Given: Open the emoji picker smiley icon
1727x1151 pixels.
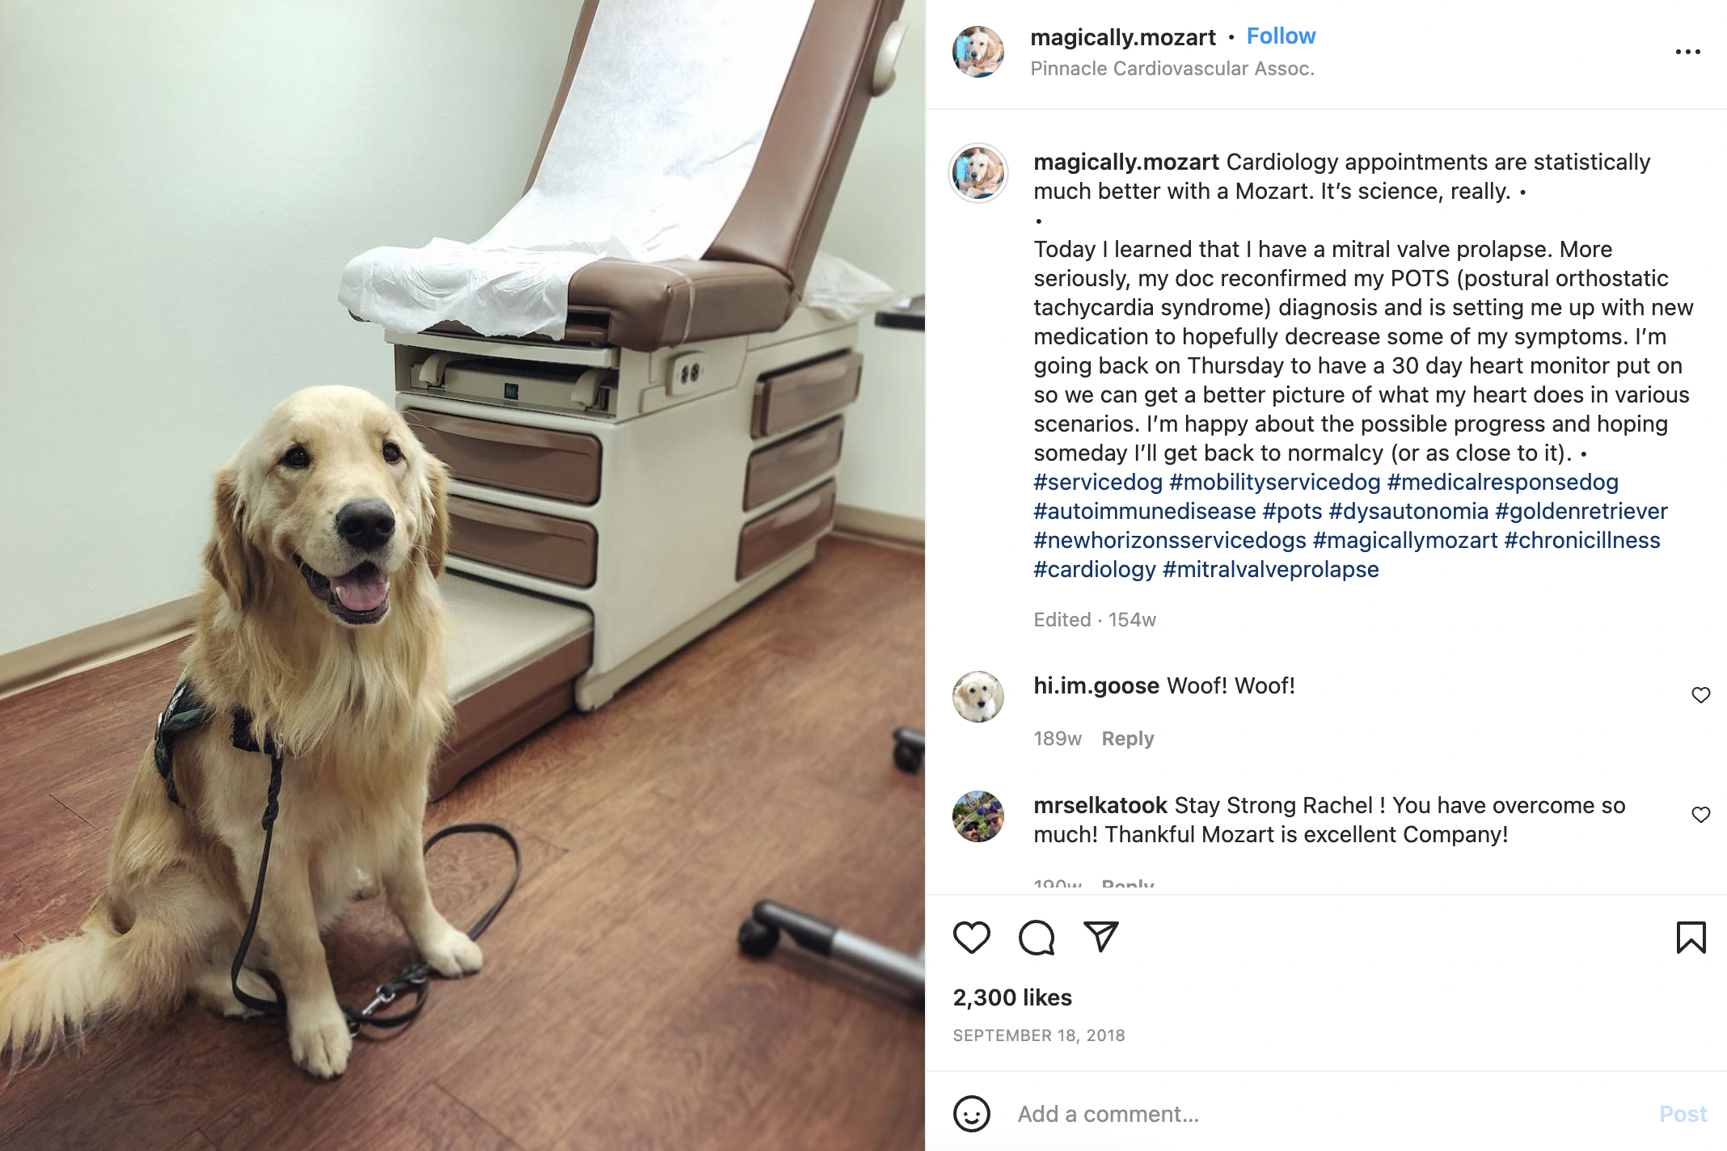Looking at the screenshot, I should coord(971,1114).
